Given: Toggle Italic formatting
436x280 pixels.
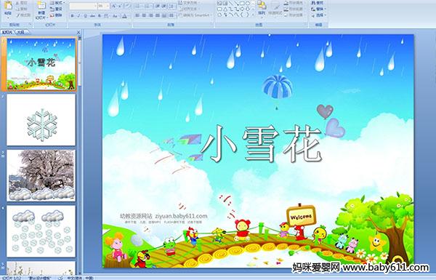Looking at the screenshot, I should click(78, 16).
